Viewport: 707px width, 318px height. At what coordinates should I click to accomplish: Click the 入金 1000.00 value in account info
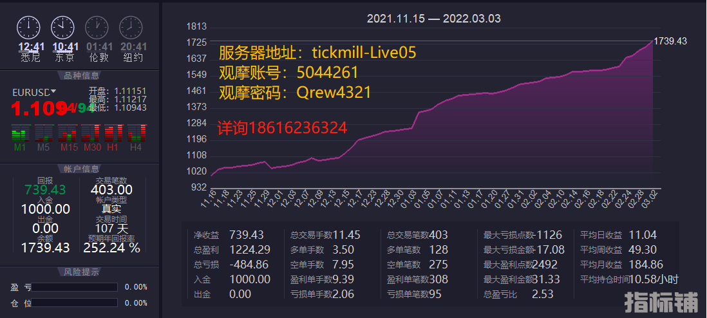pos(46,209)
